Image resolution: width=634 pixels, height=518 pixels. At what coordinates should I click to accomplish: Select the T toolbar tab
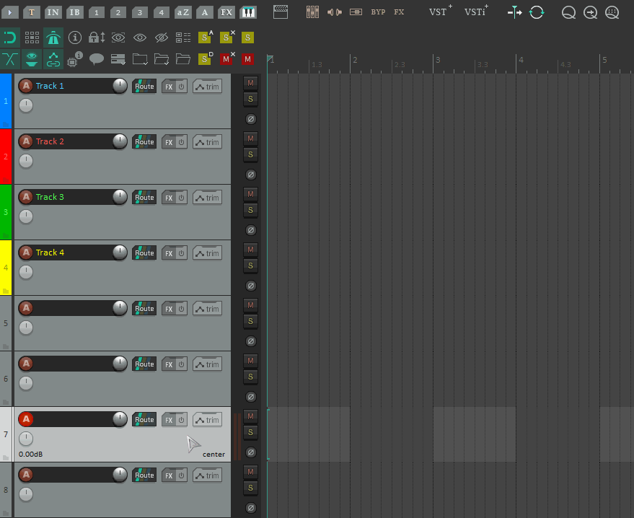click(32, 12)
